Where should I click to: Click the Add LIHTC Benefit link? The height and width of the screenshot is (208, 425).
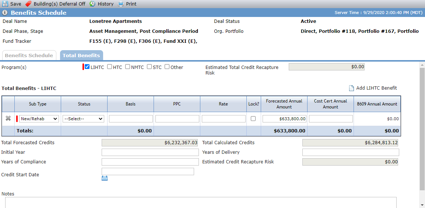point(376,88)
